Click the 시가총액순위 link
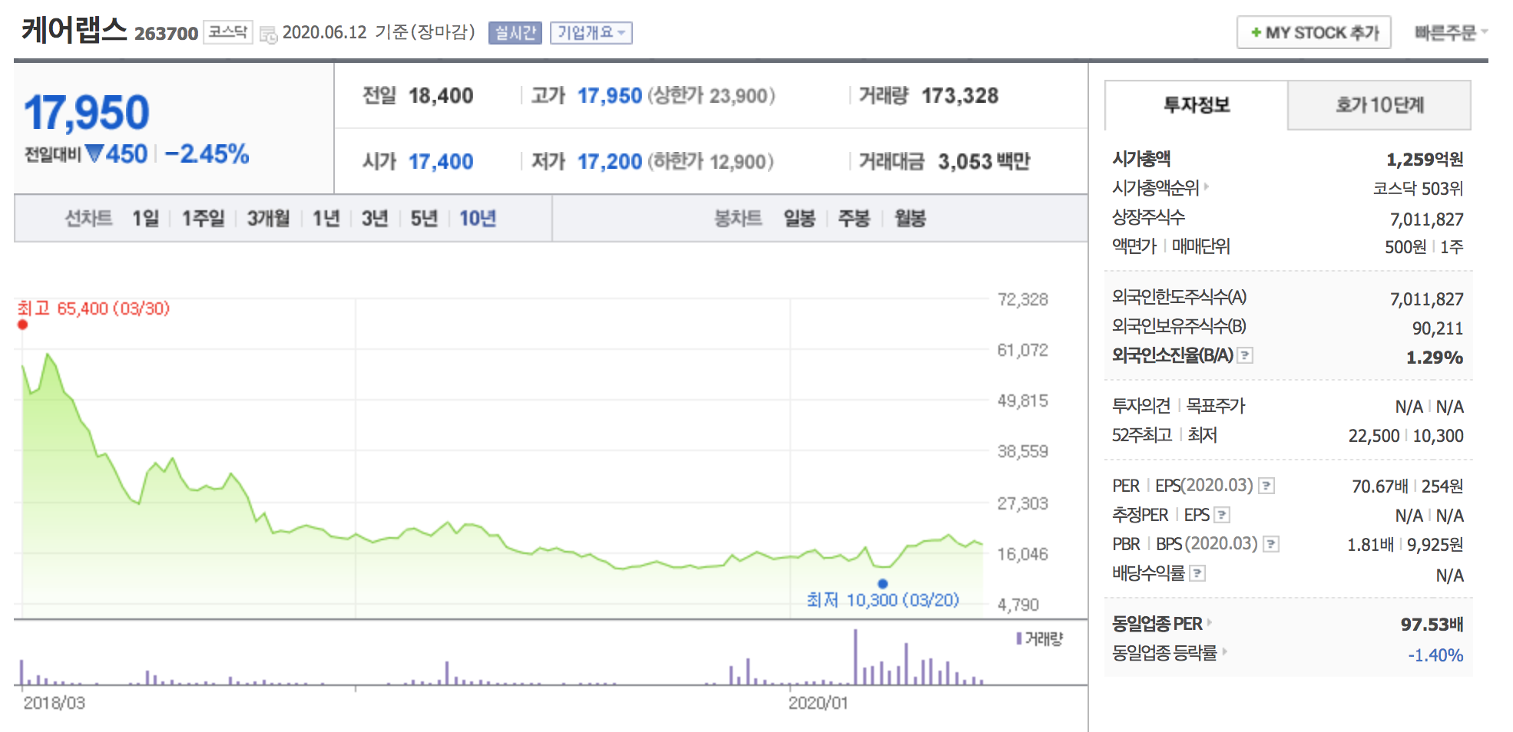The width and height of the screenshot is (1513, 732). (x=1156, y=188)
